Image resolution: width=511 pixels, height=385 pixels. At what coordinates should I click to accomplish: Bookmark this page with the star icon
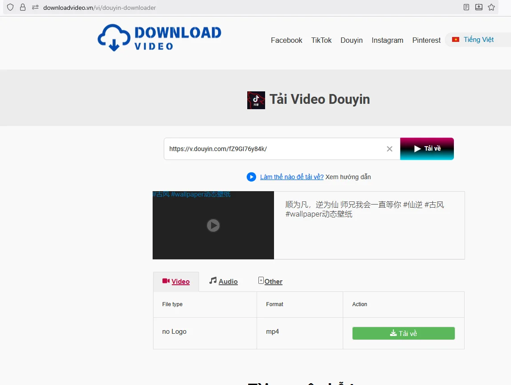click(490, 7)
